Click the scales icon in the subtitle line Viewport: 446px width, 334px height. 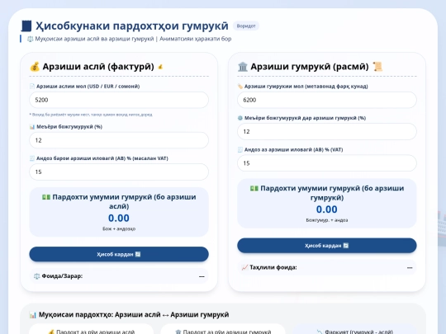(x=30, y=39)
